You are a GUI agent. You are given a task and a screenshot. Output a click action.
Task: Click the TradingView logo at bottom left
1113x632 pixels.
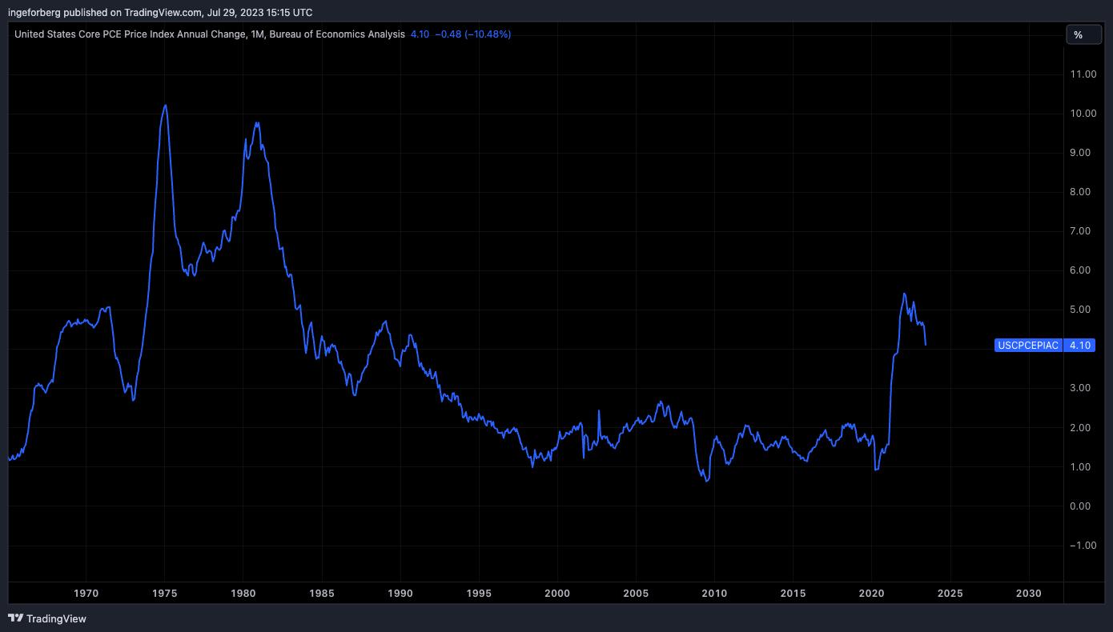47,618
